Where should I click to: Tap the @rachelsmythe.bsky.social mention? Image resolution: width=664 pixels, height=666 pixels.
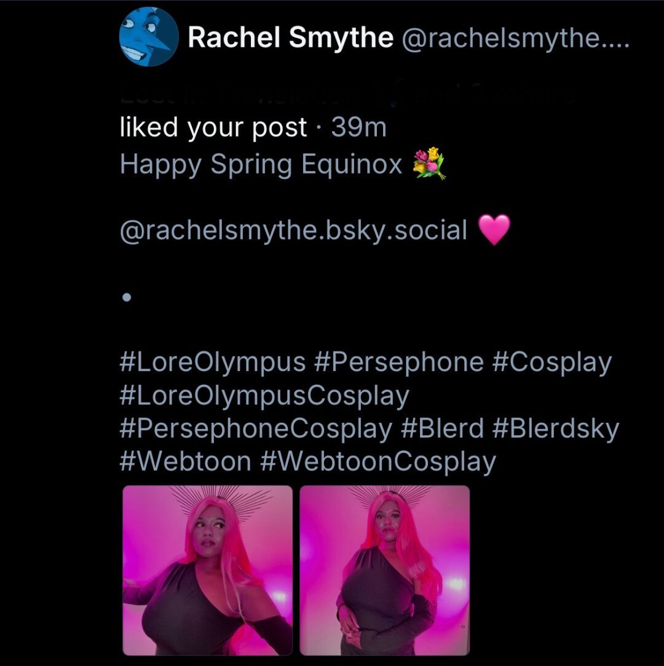294,230
